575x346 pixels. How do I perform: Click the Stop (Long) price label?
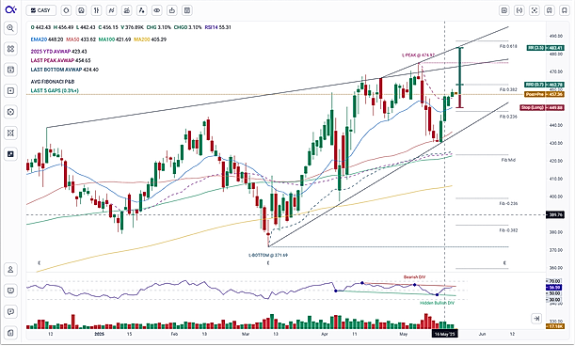(x=541, y=107)
